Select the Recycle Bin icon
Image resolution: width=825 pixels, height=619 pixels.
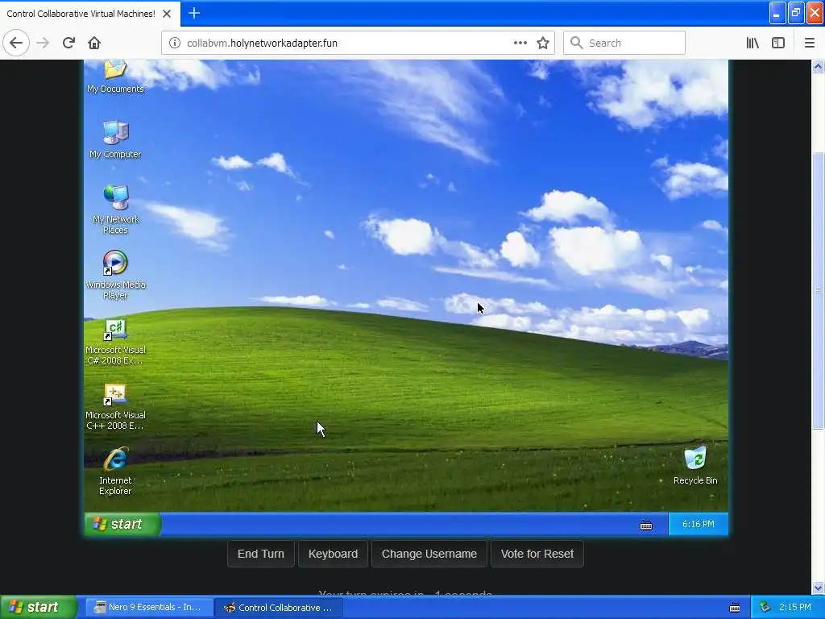(695, 465)
